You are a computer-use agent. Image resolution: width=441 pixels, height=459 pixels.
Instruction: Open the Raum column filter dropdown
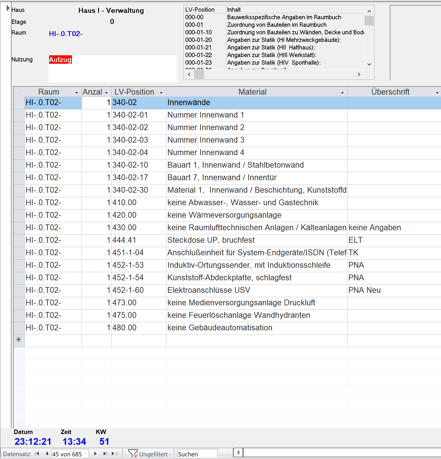(x=77, y=93)
